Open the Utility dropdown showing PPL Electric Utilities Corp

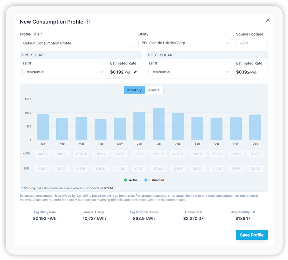click(185, 43)
